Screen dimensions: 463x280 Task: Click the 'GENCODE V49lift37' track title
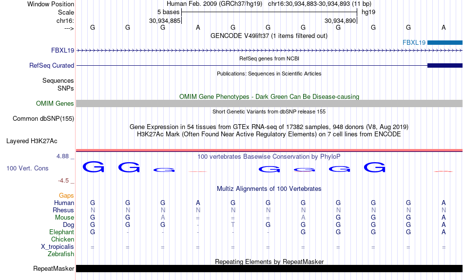pos(269,36)
